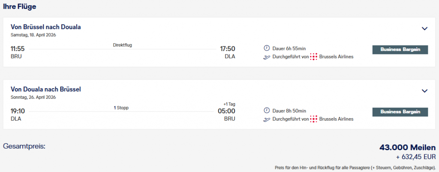The height and width of the screenshot is (172, 439).
Task: Expand the Douala to Brüssel flight details
Action: (x=424, y=91)
